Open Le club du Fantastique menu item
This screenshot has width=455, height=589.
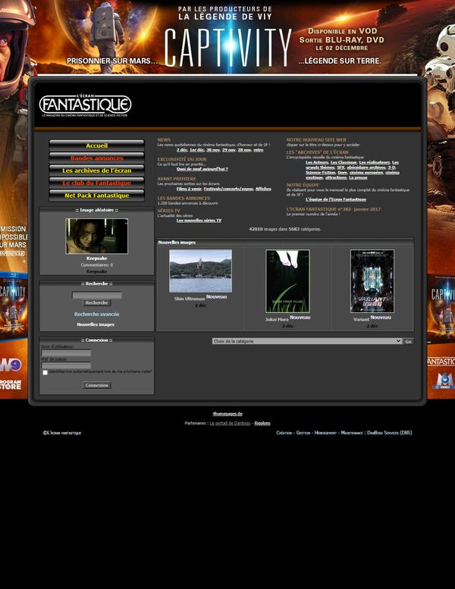pyautogui.click(x=96, y=183)
